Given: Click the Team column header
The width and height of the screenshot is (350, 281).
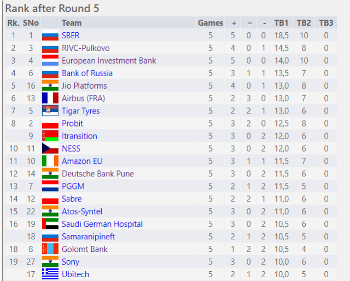Looking at the screenshot, I should point(127,23).
